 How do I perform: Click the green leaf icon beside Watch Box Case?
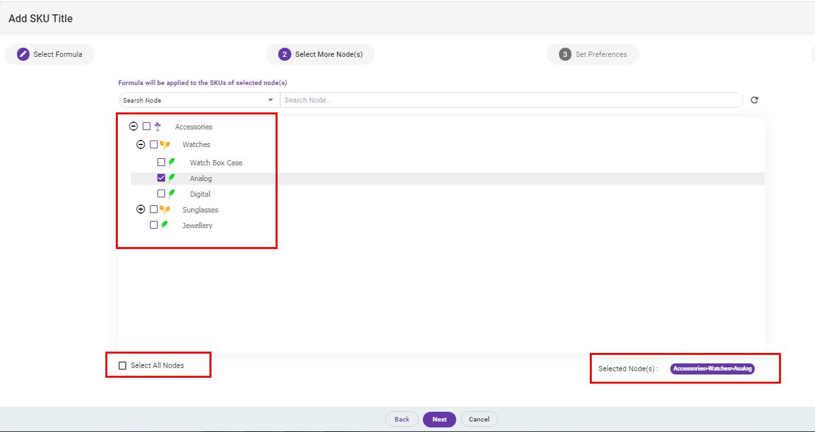pyautogui.click(x=172, y=162)
